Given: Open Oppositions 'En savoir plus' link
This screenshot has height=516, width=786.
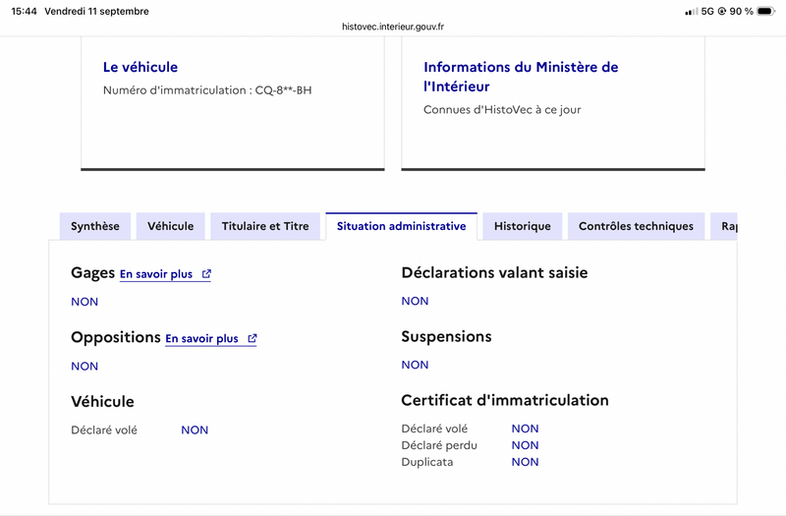Looking at the screenshot, I should tap(201, 339).
